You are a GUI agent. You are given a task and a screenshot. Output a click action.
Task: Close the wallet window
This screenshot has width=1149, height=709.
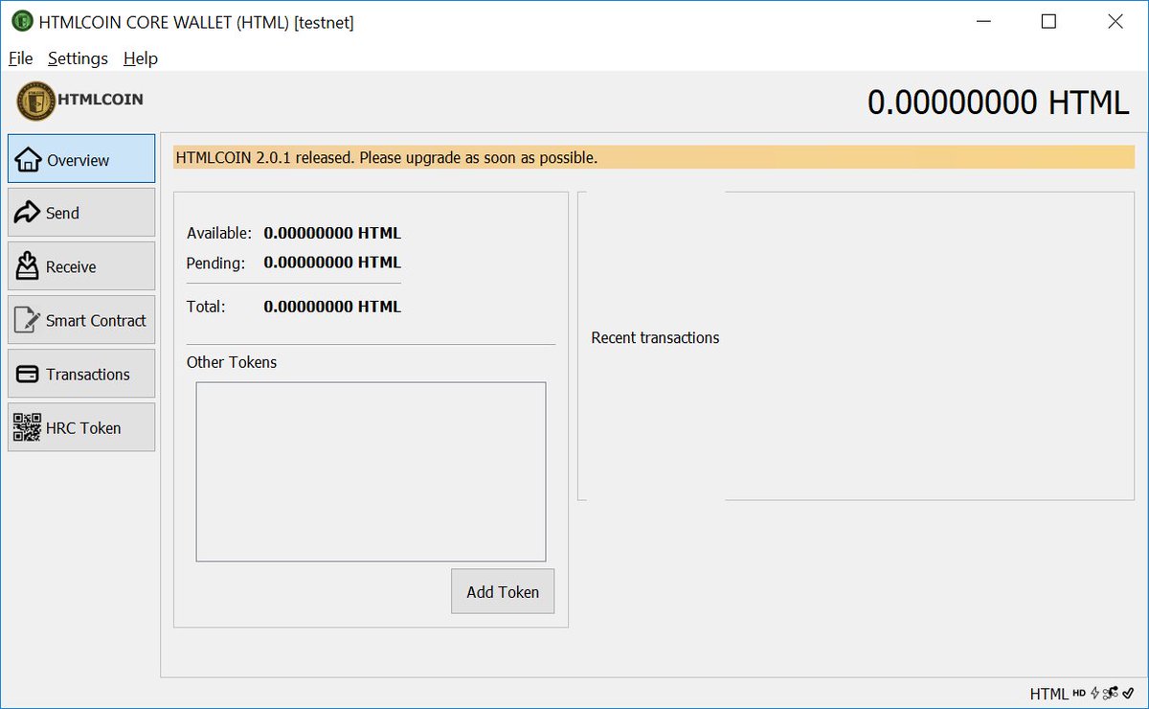click(1115, 21)
